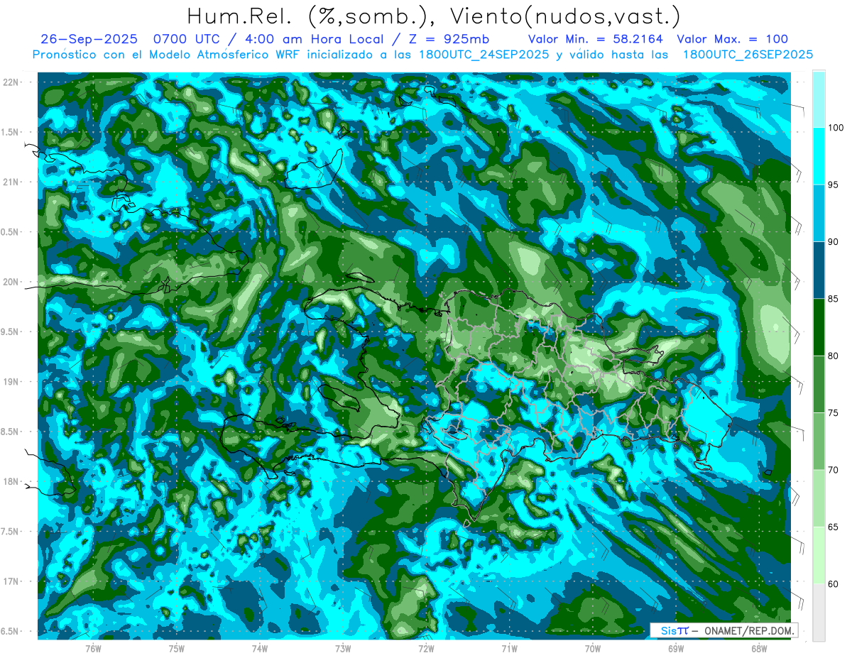The image size is (852, 658).
Task: Click the legend value 100 label
Action: click(837, 128)
